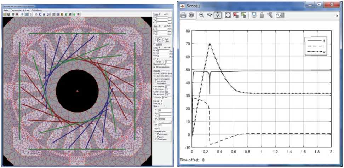Click Restore saved axes settings icon
The image size is (344, 168).
pyautogui.click(x=243, y=15)
